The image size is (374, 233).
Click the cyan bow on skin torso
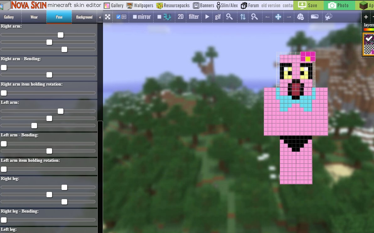[296, 100]
